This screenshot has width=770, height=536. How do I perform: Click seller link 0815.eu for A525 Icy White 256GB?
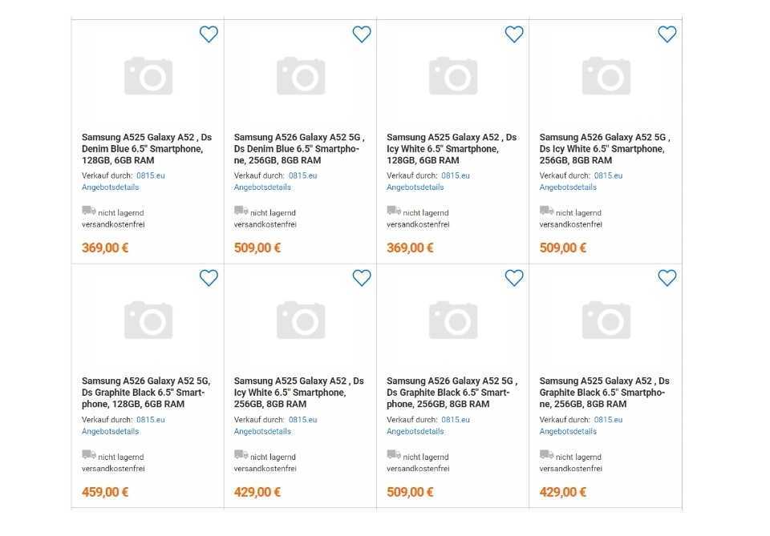tap(302, 420)
